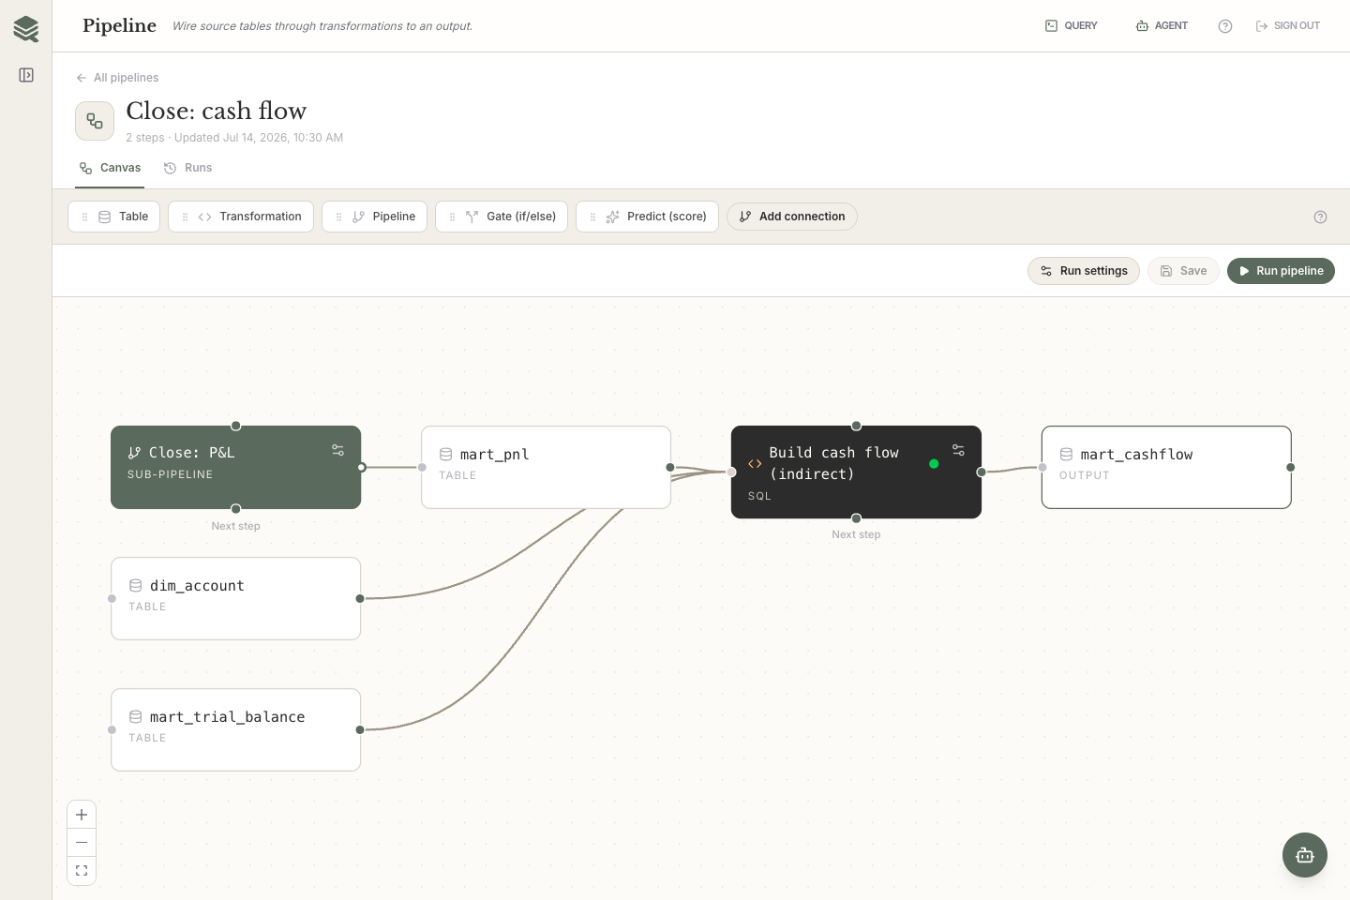The height and width of the screenshot is (900, 1350).
Task: Grab the Pipeline item drag handle
Action: (338, 217)
